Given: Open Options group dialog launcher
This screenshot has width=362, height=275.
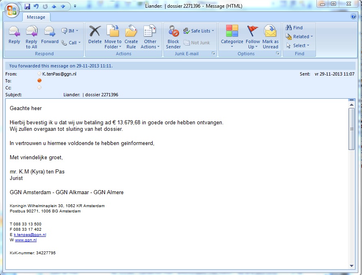Looking at the screenshot, I should point(278,54).
